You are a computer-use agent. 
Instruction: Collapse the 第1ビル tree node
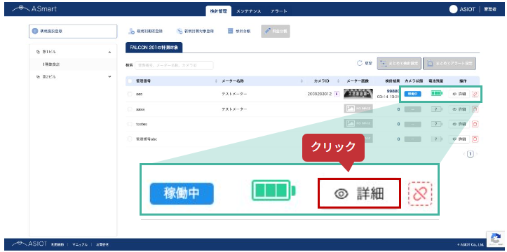[109, 52]
